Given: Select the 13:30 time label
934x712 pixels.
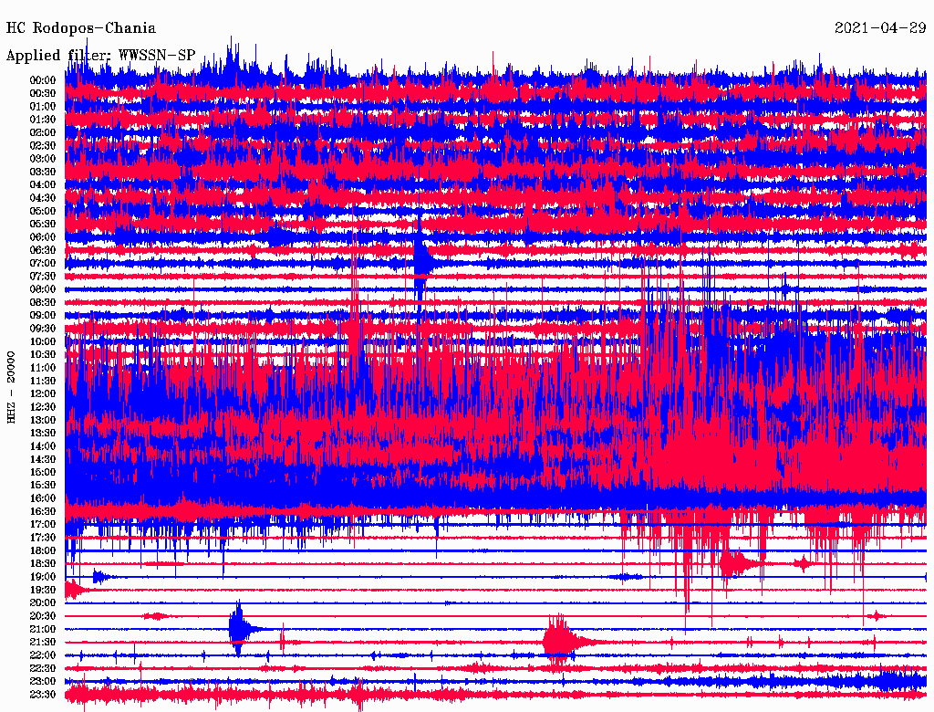Looking at the screenshot, I should pyautogui.click(x=43, y=434).
